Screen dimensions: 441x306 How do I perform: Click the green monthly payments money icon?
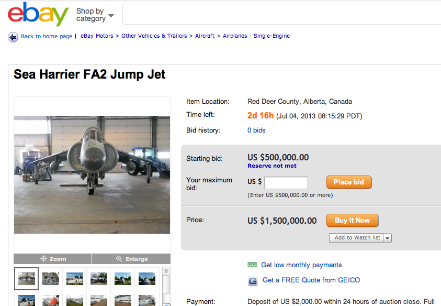tap(252, 265)
